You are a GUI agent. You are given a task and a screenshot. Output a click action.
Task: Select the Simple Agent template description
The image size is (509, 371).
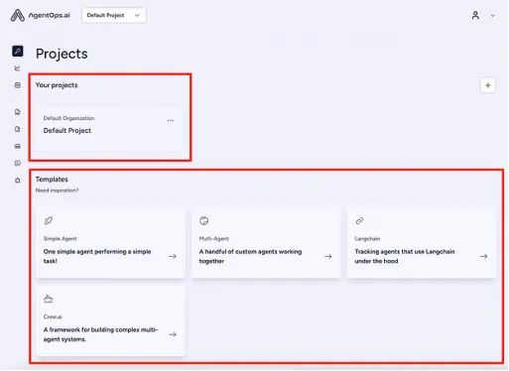[97, 256]
